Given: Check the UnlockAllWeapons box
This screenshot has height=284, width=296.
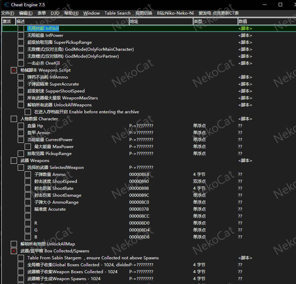Looking at the screenshot, I should pos(21,105).
